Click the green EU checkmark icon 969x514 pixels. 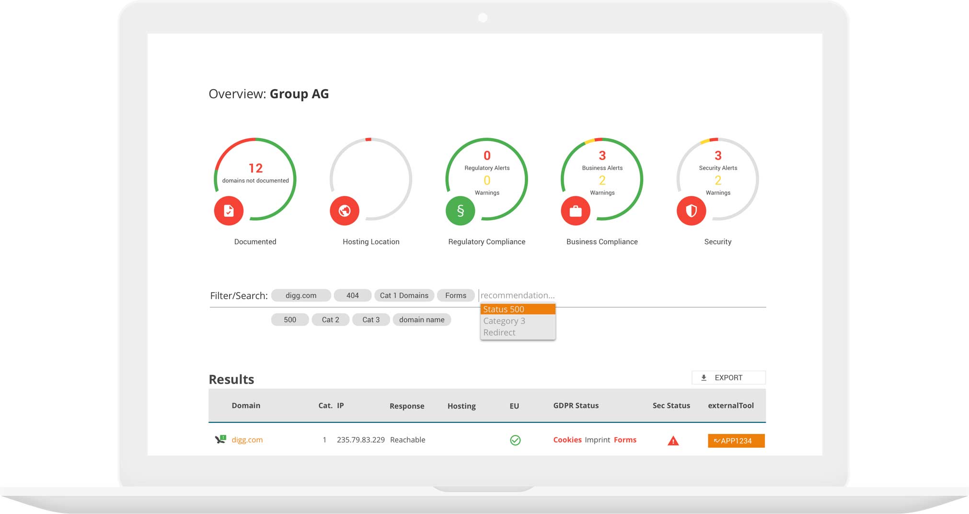point(515,440)
